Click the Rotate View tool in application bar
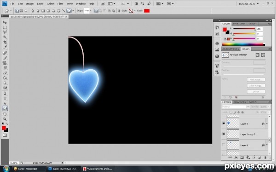This screenshot has width=276, height=172. coord(149,3)
